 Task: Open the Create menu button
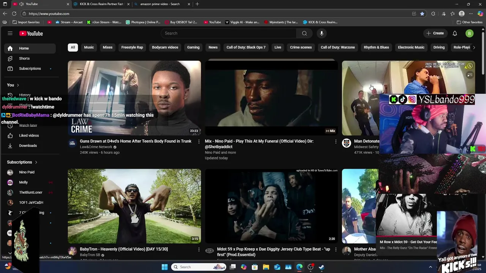[435, 33]
